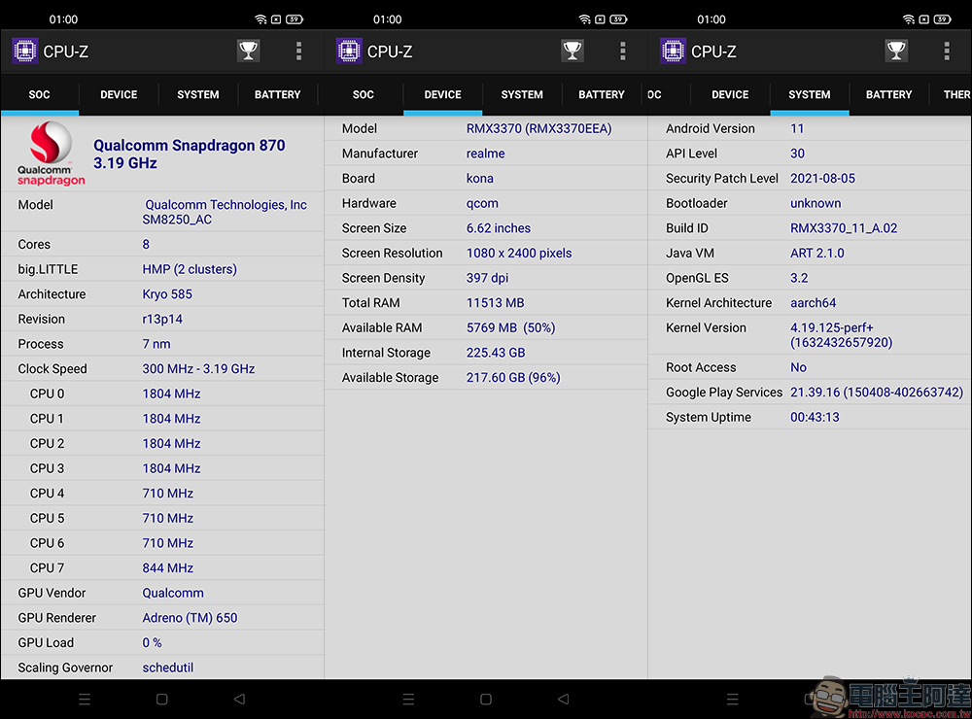The width and height of the screenshot is (972, 719).
Task: Tap the recents menu button in middle screen
Action: tap(408, 700)
